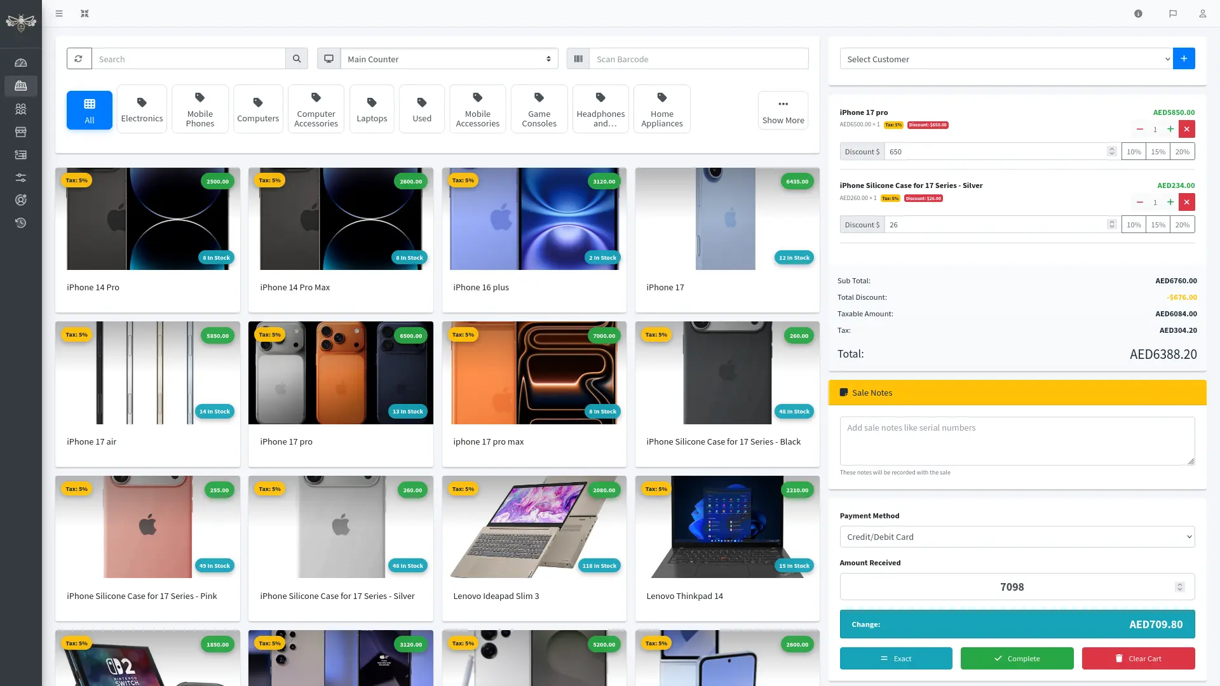Screen dimensions: 1220x686
Task: Increase quantity of iPhone Silicone Case Silver
Action: 1170,203
